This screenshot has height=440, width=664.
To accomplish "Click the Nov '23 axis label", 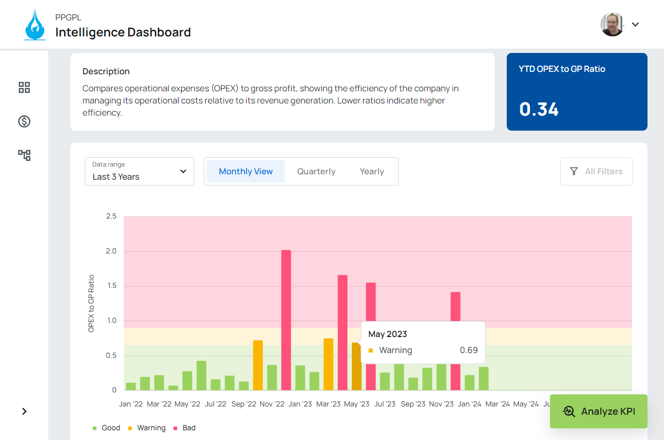I will point(441,404).
